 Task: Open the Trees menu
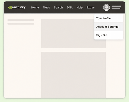point(46,8)
